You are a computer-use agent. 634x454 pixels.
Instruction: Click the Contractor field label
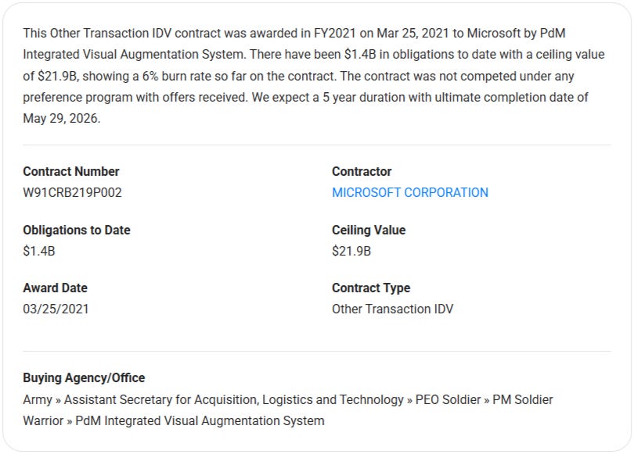pos(362,171)
